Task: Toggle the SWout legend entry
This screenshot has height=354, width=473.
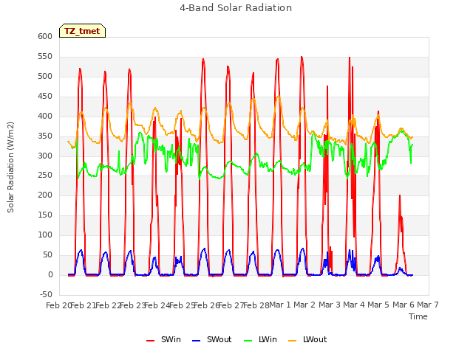Action: (212, 339)
